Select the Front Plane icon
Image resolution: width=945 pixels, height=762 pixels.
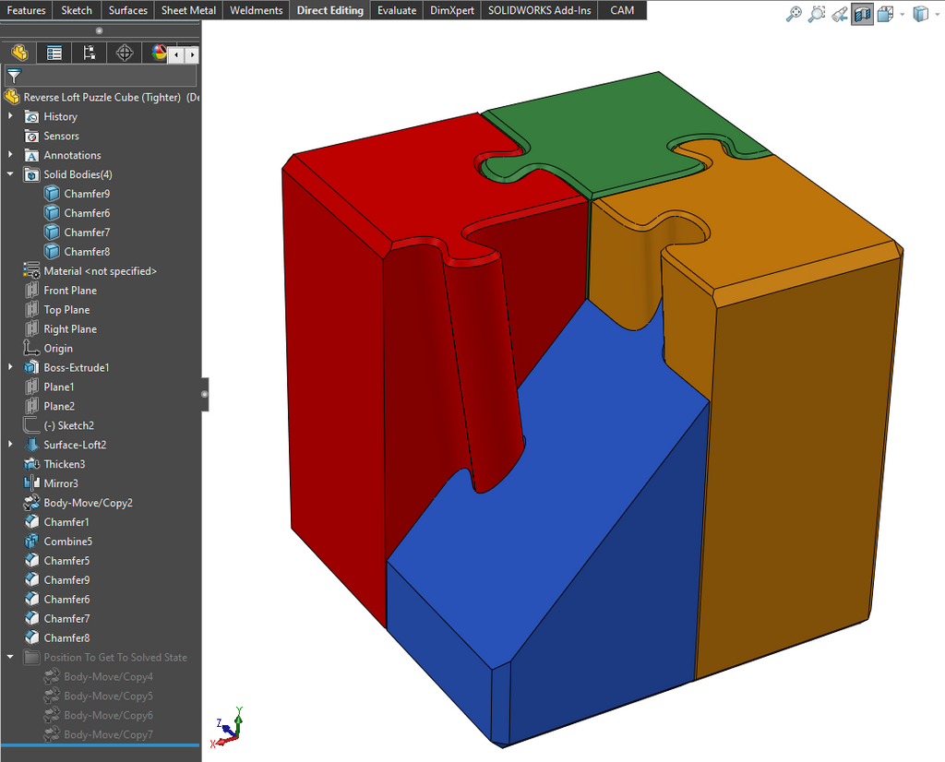tap(31, 291)
